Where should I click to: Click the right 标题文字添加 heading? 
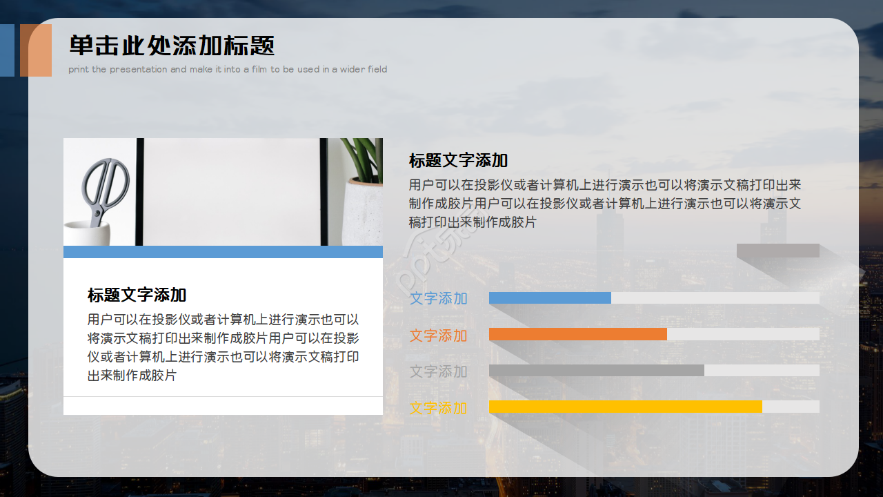point(457,159)
